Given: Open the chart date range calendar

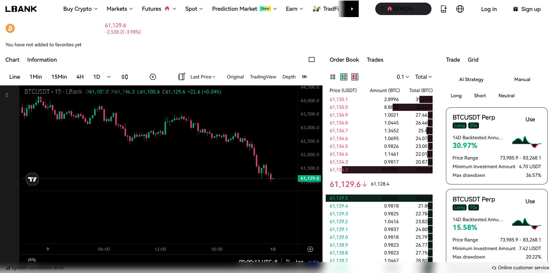Looking at the screenshot, I should pyautogui.click(x=32, y=260).
